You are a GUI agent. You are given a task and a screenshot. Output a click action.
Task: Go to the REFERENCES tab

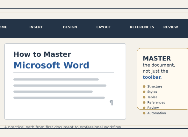coord(142,27)
